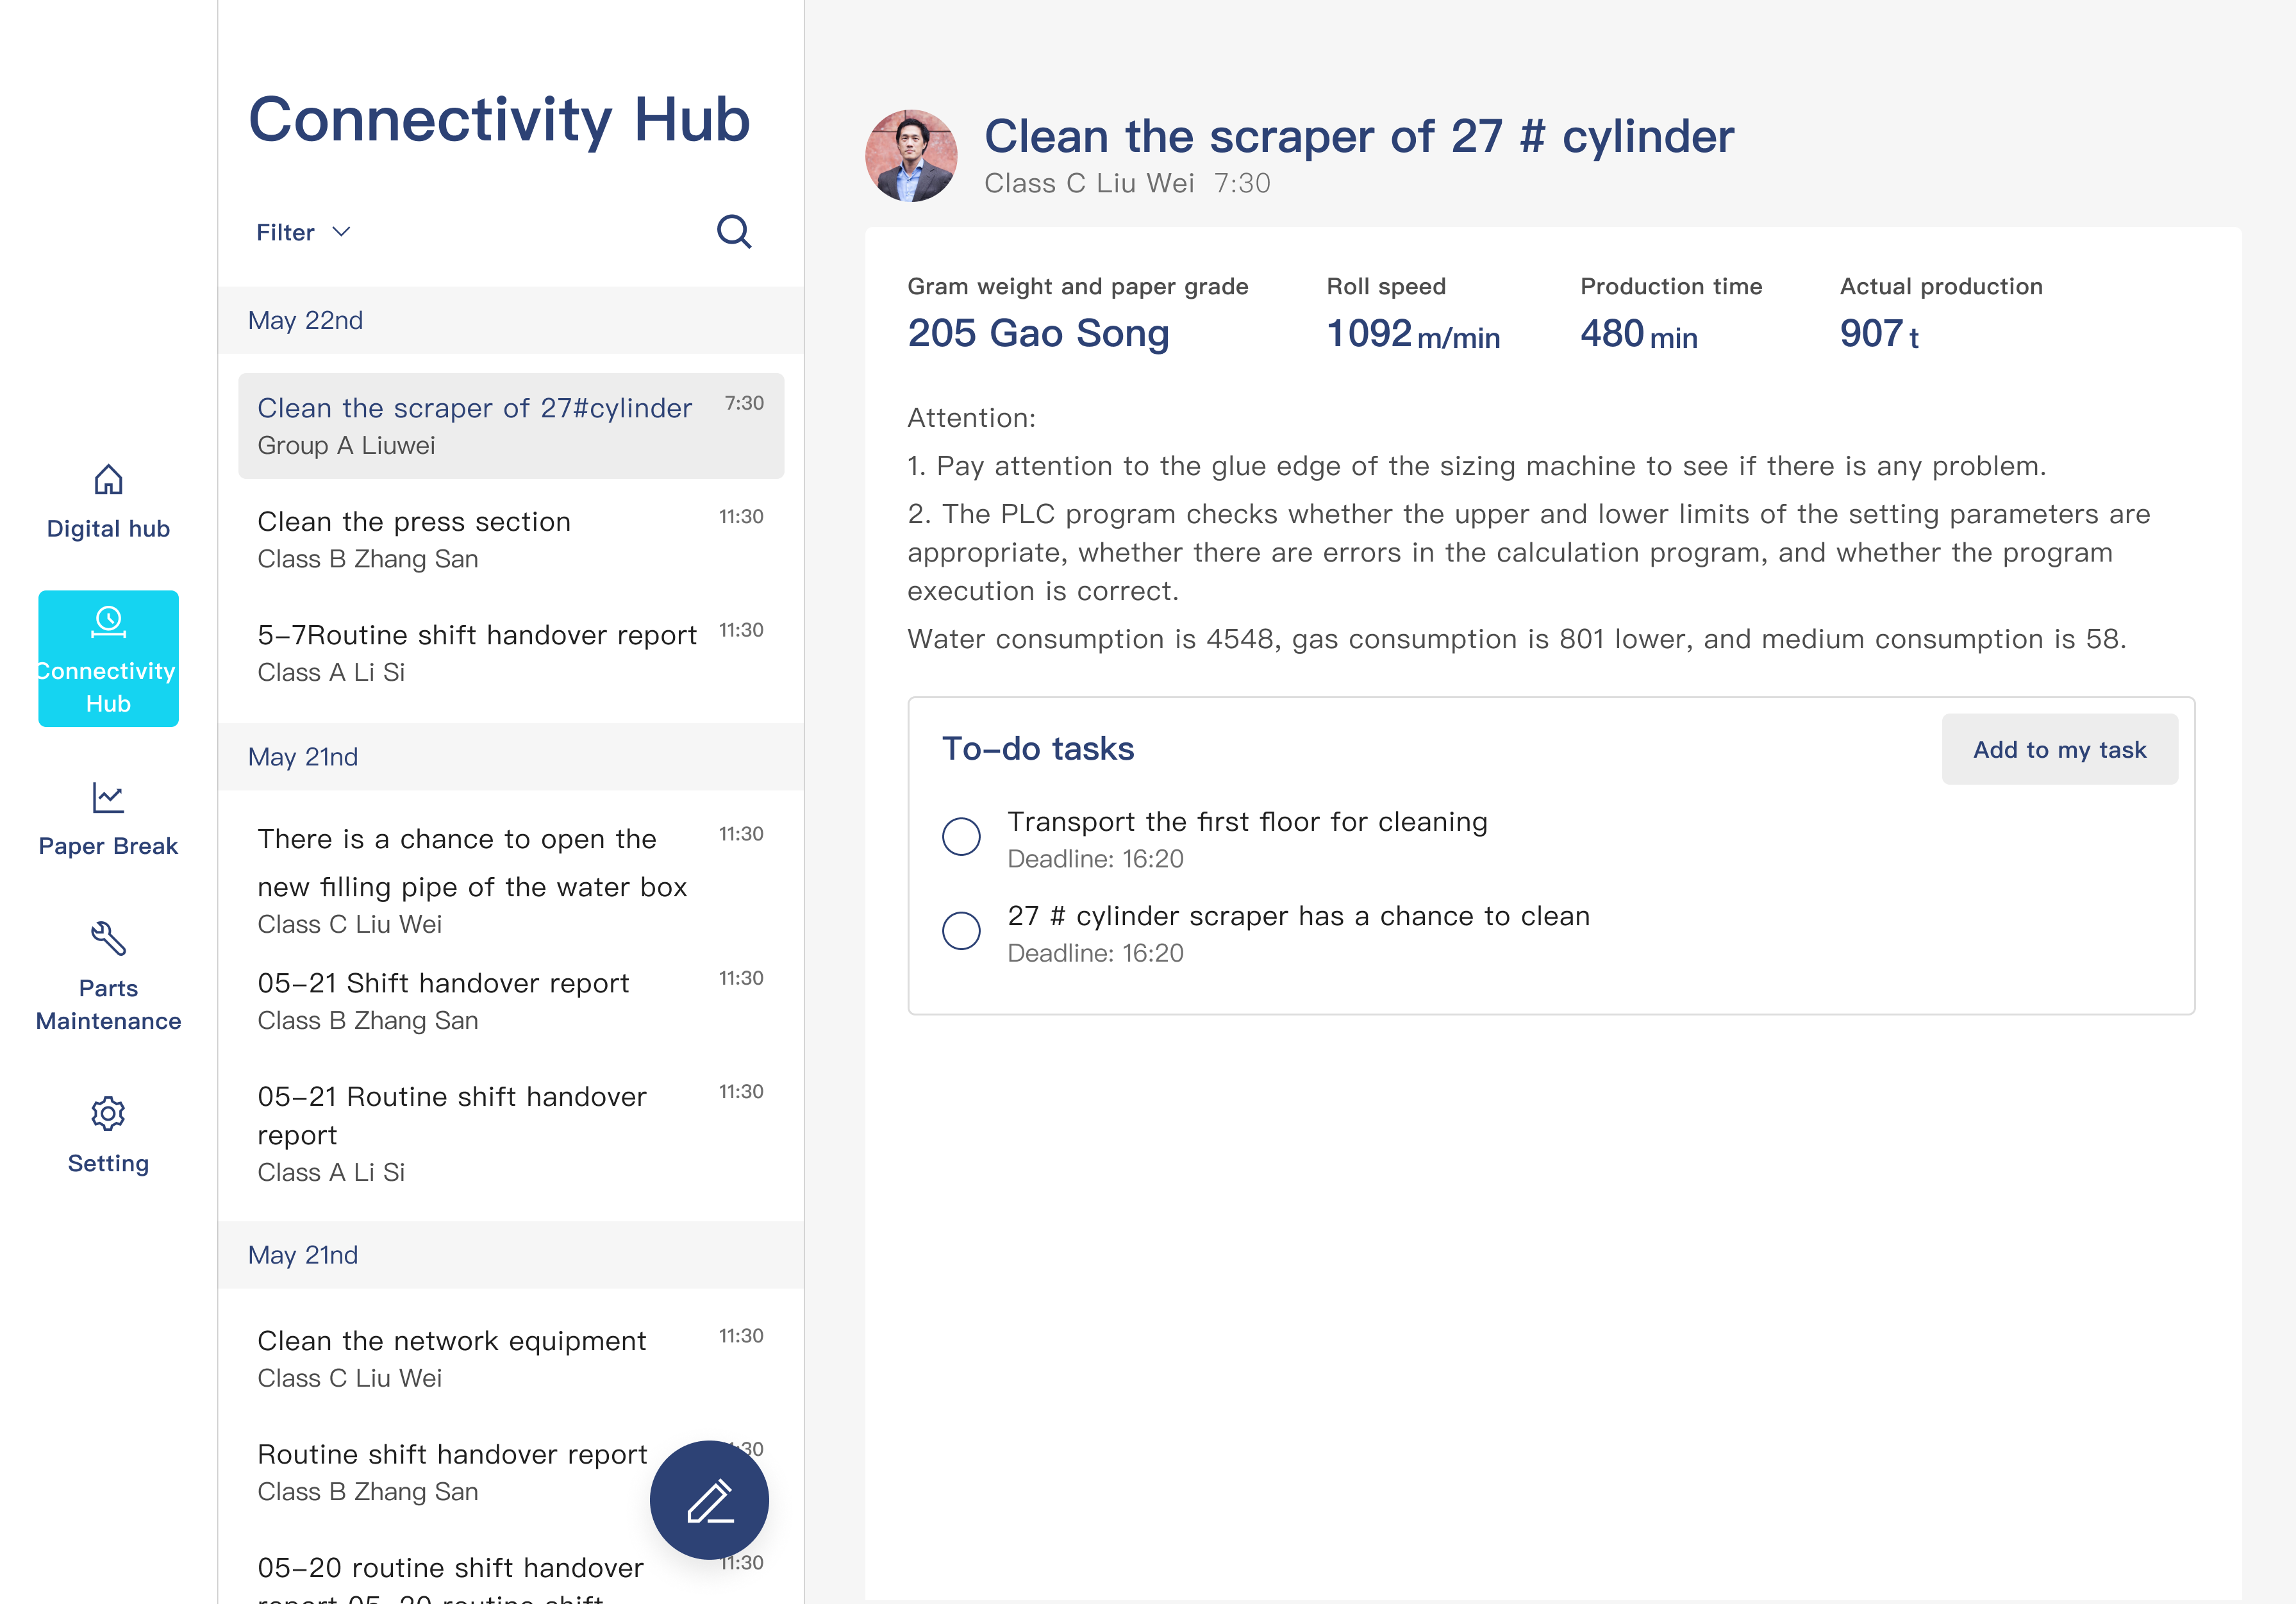2296x1604 pixels.
Task: Click the search magnifier icon
Action: [733, 232]
